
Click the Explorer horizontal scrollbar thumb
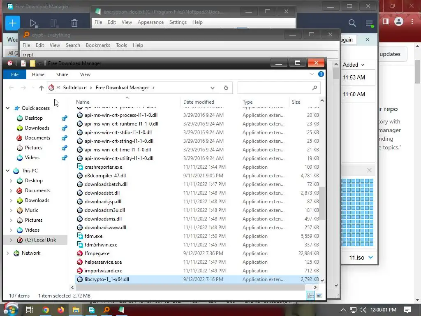(x=190, y=287)
